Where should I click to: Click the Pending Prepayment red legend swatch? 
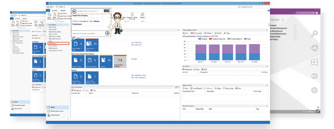tap(211, 39)
